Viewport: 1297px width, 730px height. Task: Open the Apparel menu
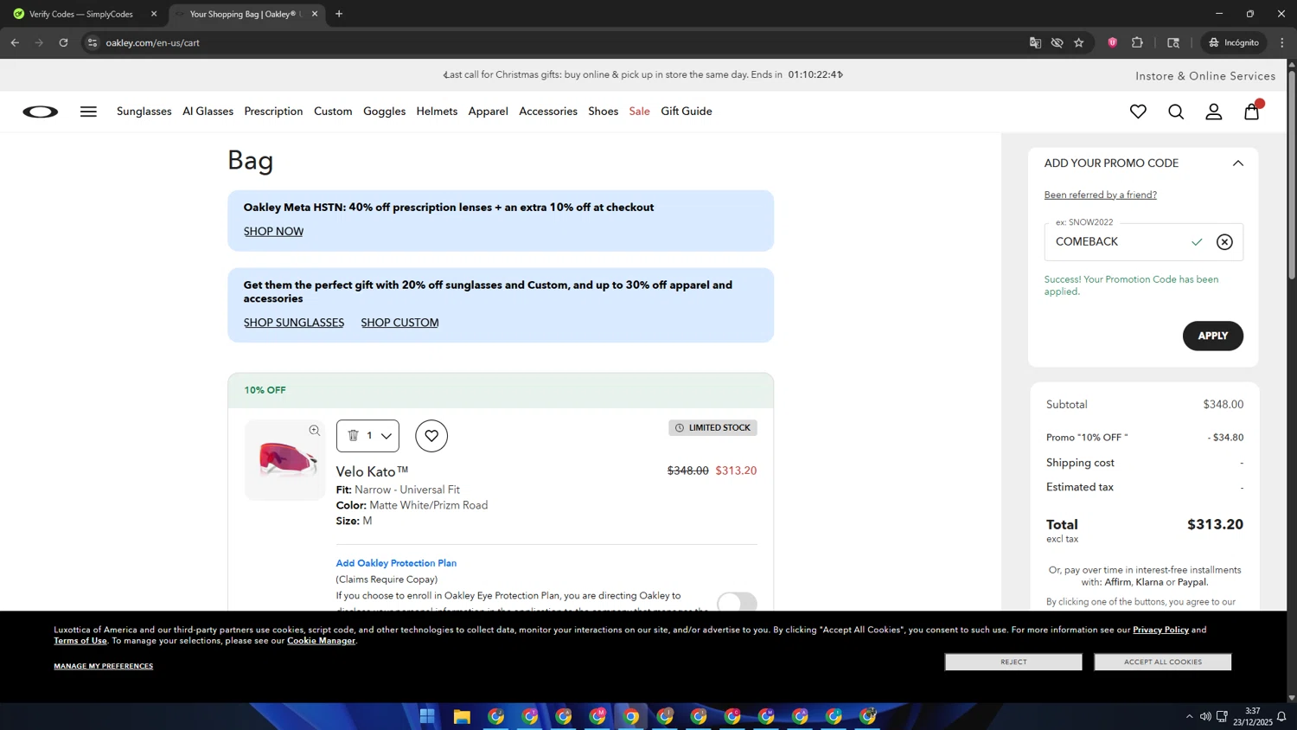(488, 112)
